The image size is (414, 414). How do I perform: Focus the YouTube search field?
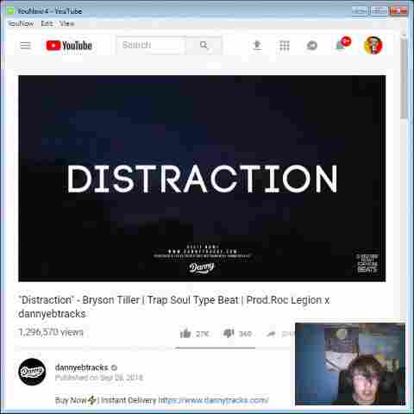(x=152, y=45)
